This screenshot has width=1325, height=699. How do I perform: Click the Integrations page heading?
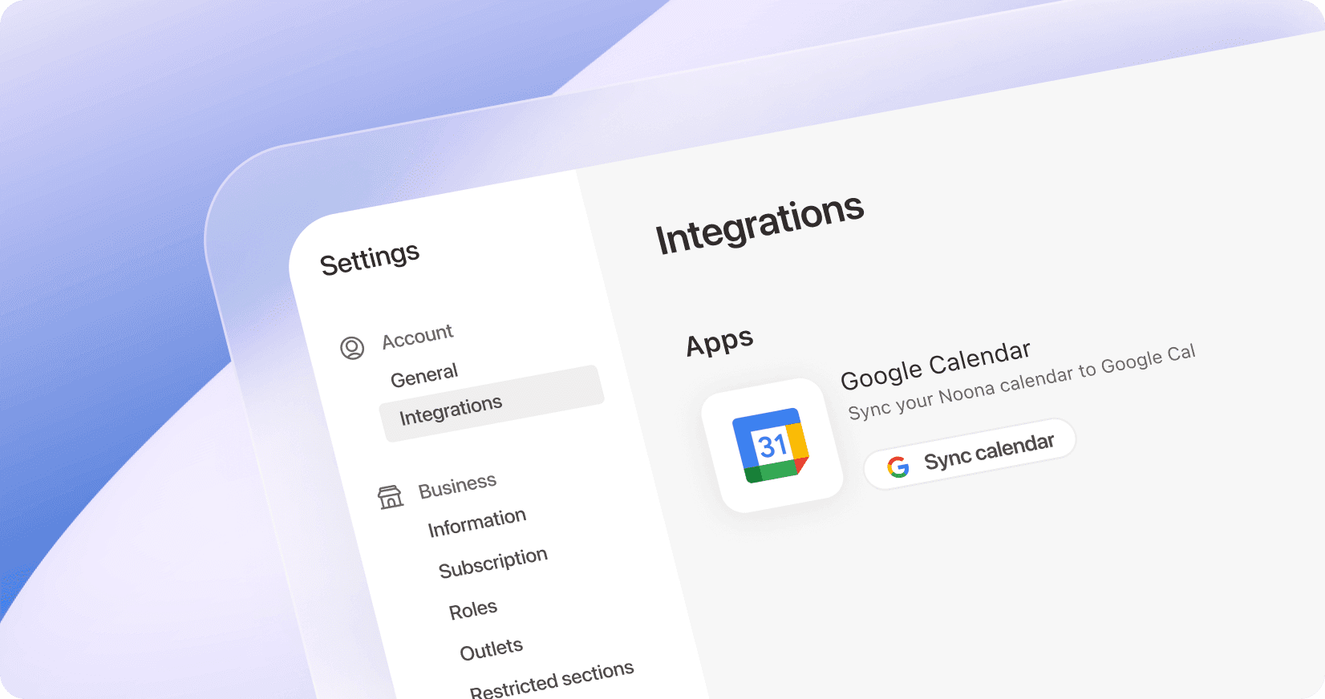coord(760,224)
